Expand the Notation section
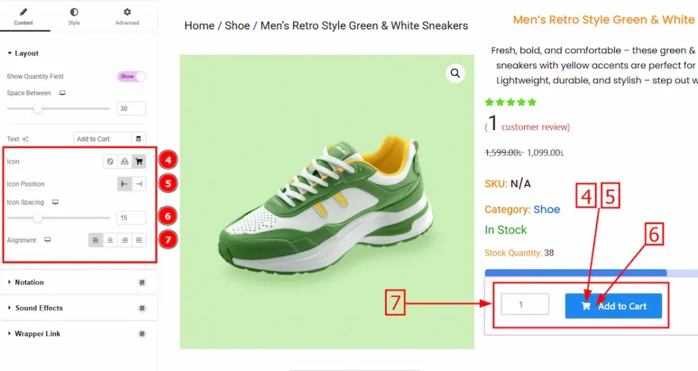Viewport: 698px width, 371px height. [x=29, y=283]
